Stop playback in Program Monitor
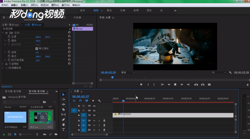 (175, 85)
